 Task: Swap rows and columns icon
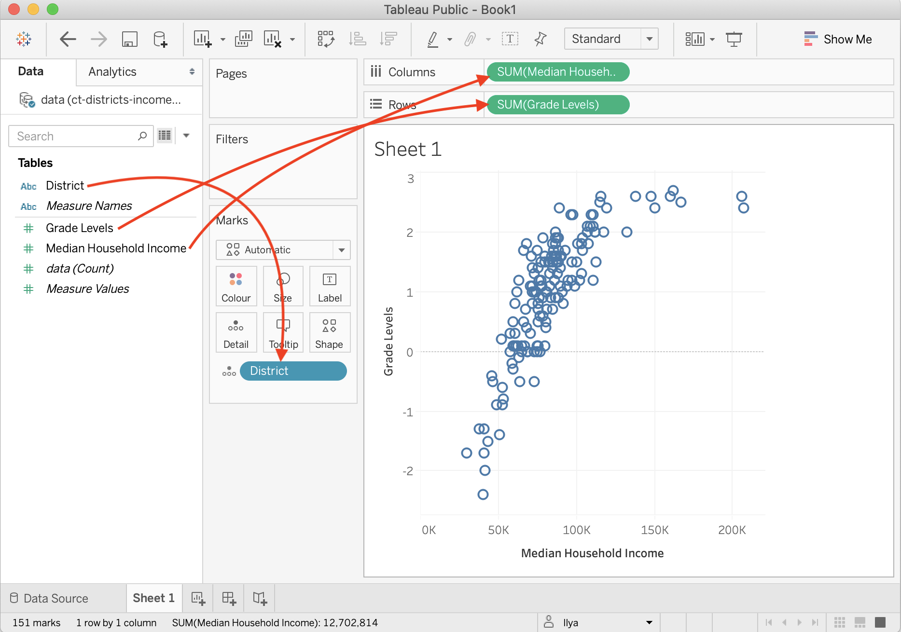click(326, 39)
